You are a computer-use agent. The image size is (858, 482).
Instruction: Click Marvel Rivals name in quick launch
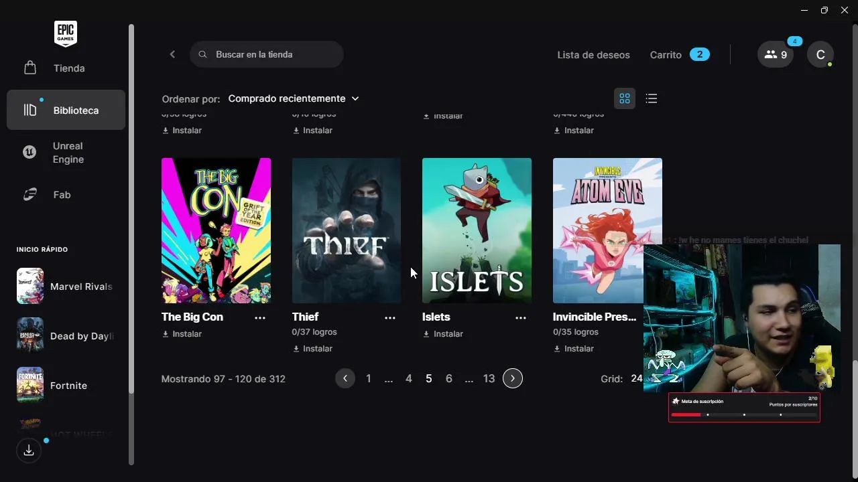pyautogui.click(x=81, y=287)
